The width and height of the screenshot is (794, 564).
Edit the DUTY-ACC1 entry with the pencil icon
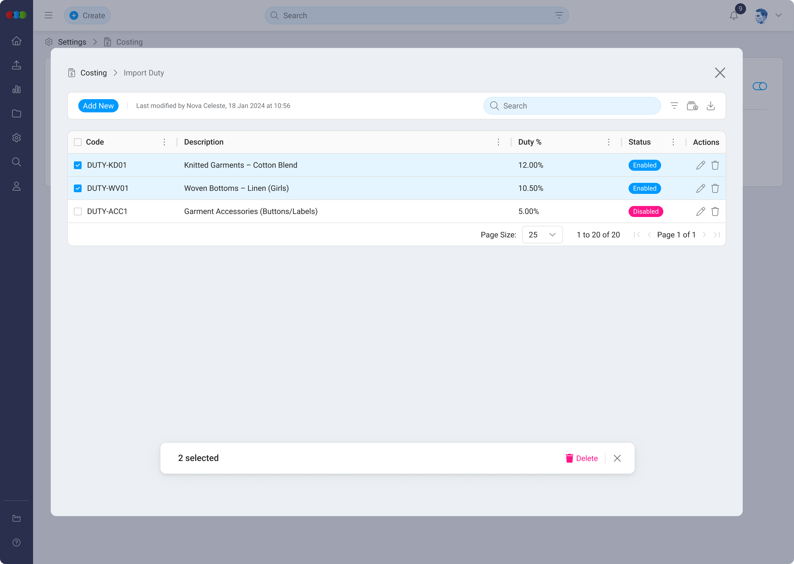pyautogui.click(x=701, y=211)
